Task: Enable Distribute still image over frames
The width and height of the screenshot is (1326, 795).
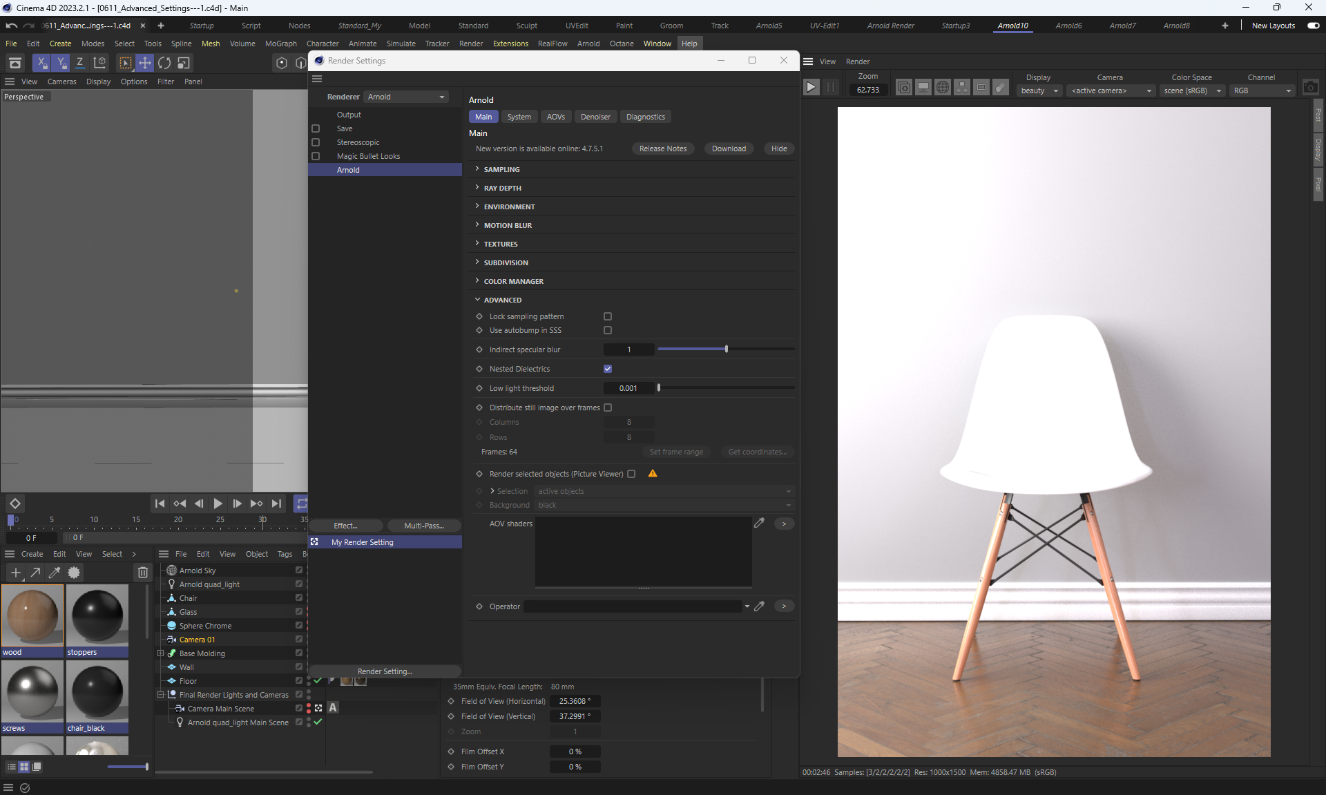Action: pyautogui.click(x=608, y=408)
